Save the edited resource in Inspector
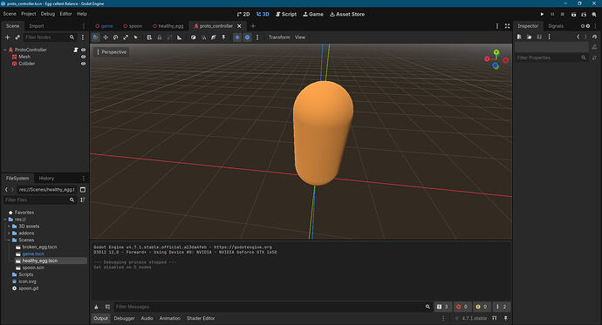Image resolution: width=602 pixels, height=325 pixels. [x=539, y=37]
